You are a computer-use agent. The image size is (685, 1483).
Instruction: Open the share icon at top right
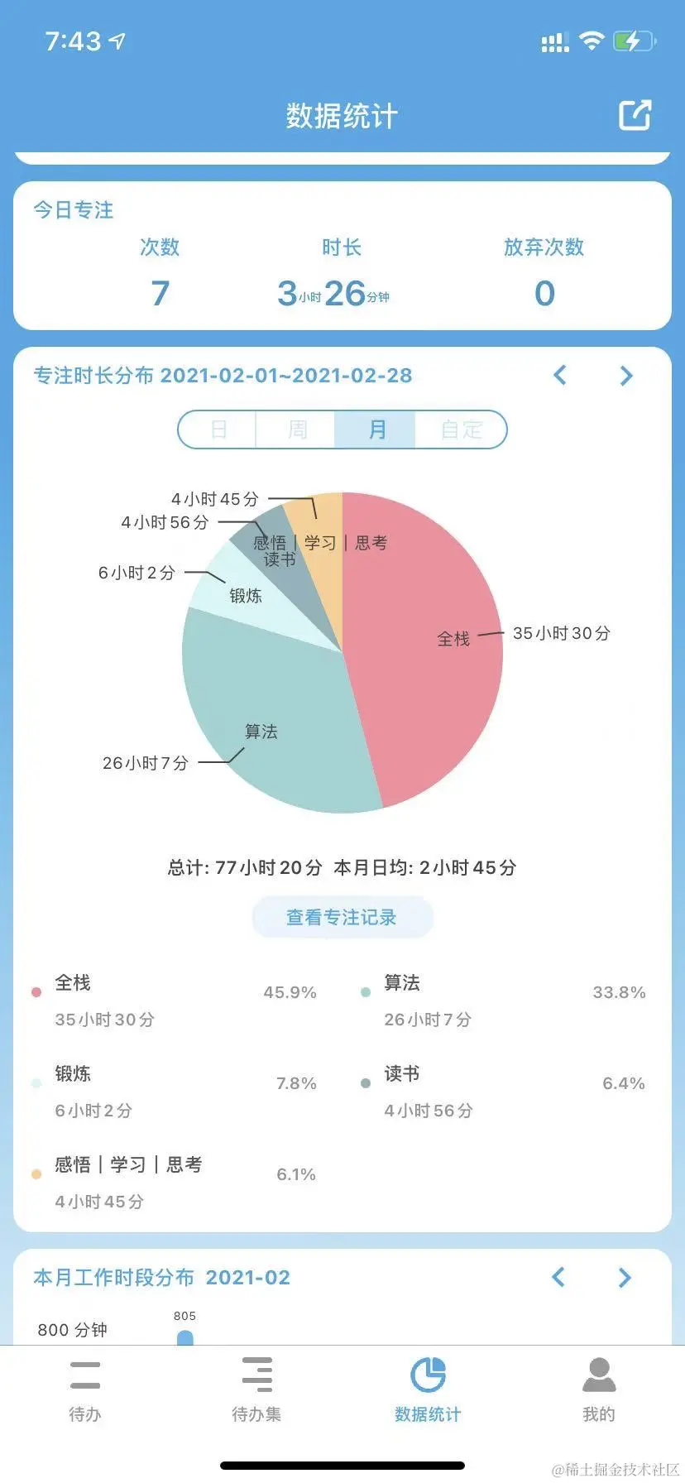point(635,115)
